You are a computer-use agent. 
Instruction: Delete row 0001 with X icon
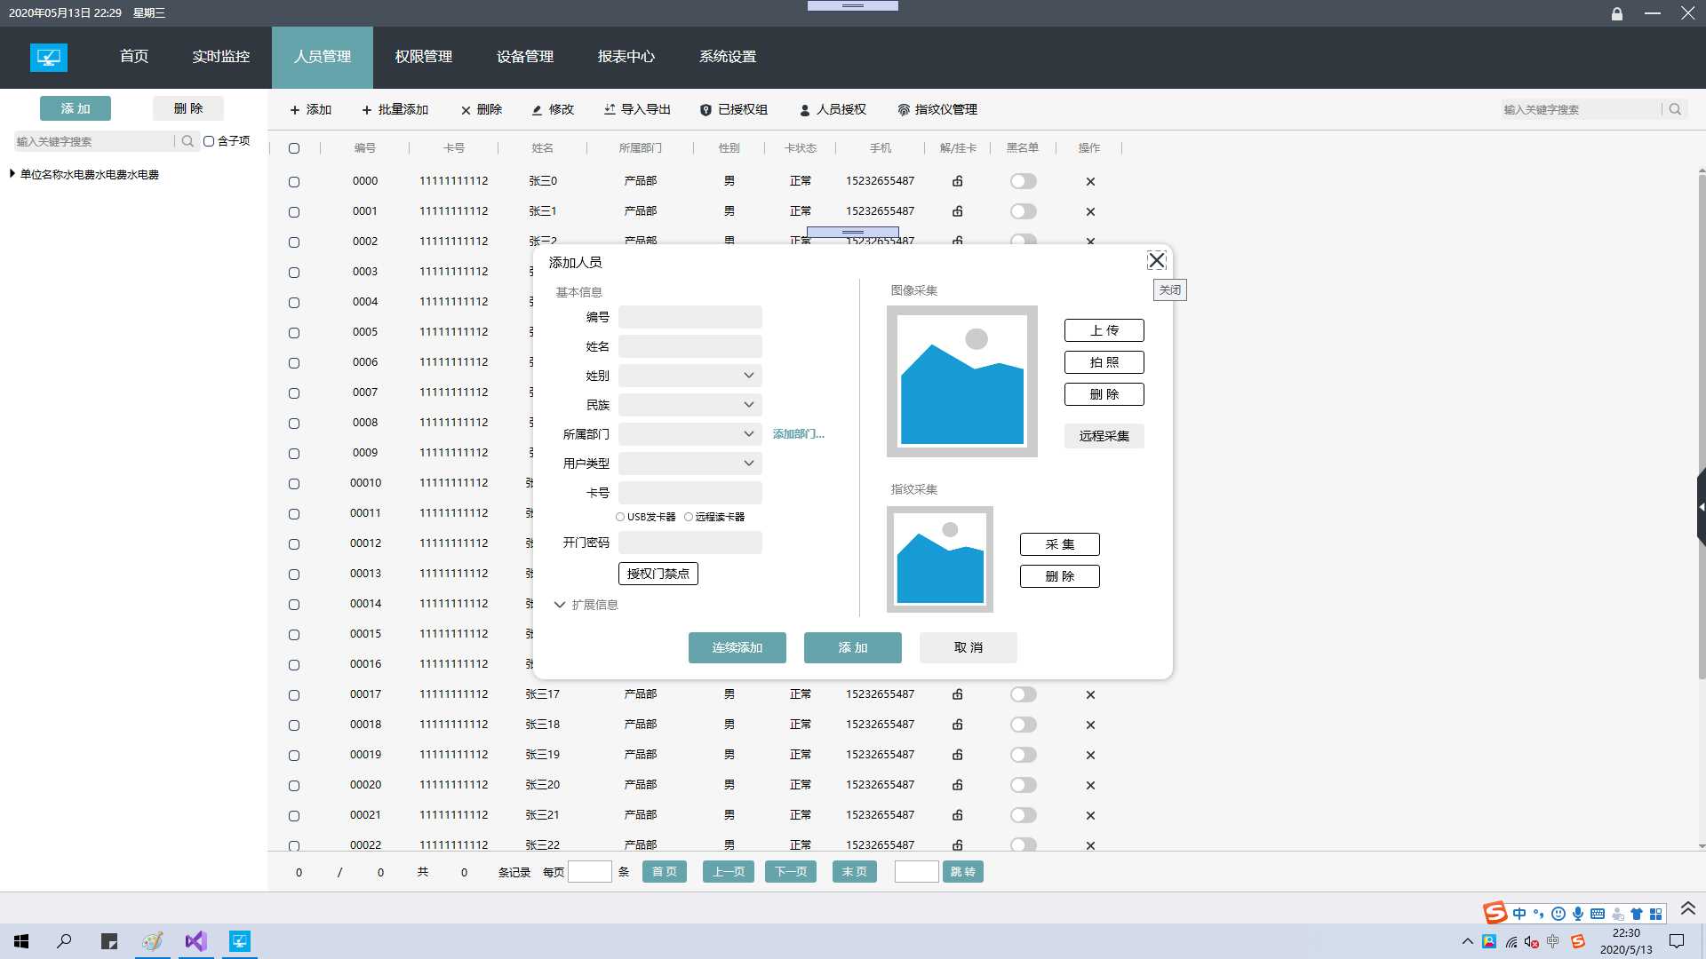(x=1090, y=211)
